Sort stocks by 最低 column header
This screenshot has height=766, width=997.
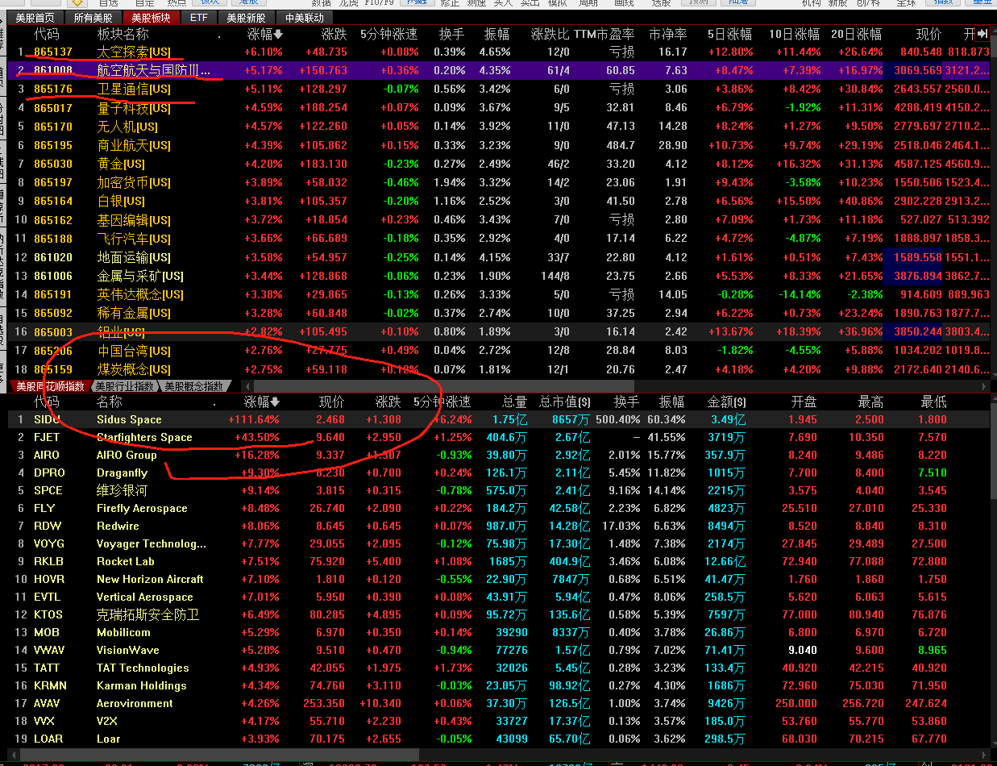933,402
